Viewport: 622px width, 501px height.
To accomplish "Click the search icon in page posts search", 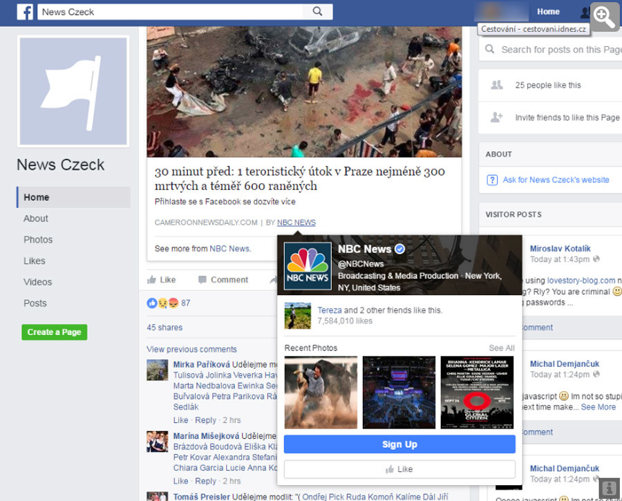I will (x=490, y=49).
